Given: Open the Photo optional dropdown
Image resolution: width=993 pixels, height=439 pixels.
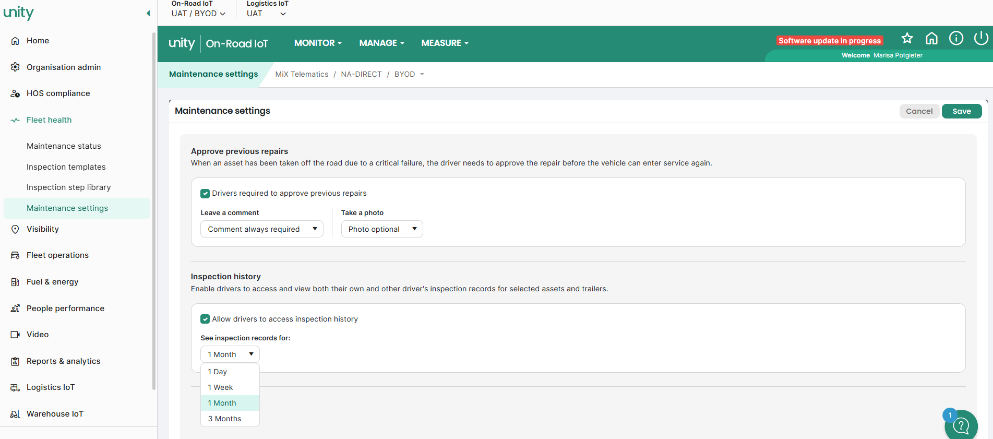Looking at the screenshot, I should (382, 229).
